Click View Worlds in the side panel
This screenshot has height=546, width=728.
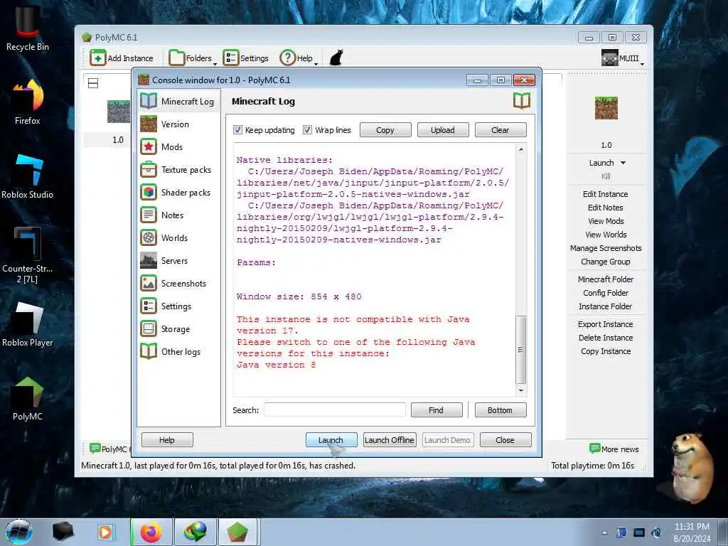point(606,235)
